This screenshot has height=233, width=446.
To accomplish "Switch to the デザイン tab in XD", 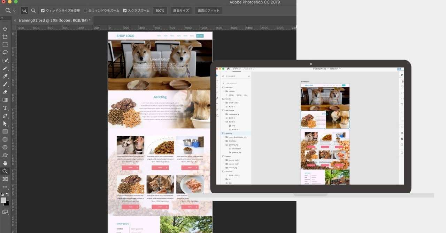I will 237,69.
